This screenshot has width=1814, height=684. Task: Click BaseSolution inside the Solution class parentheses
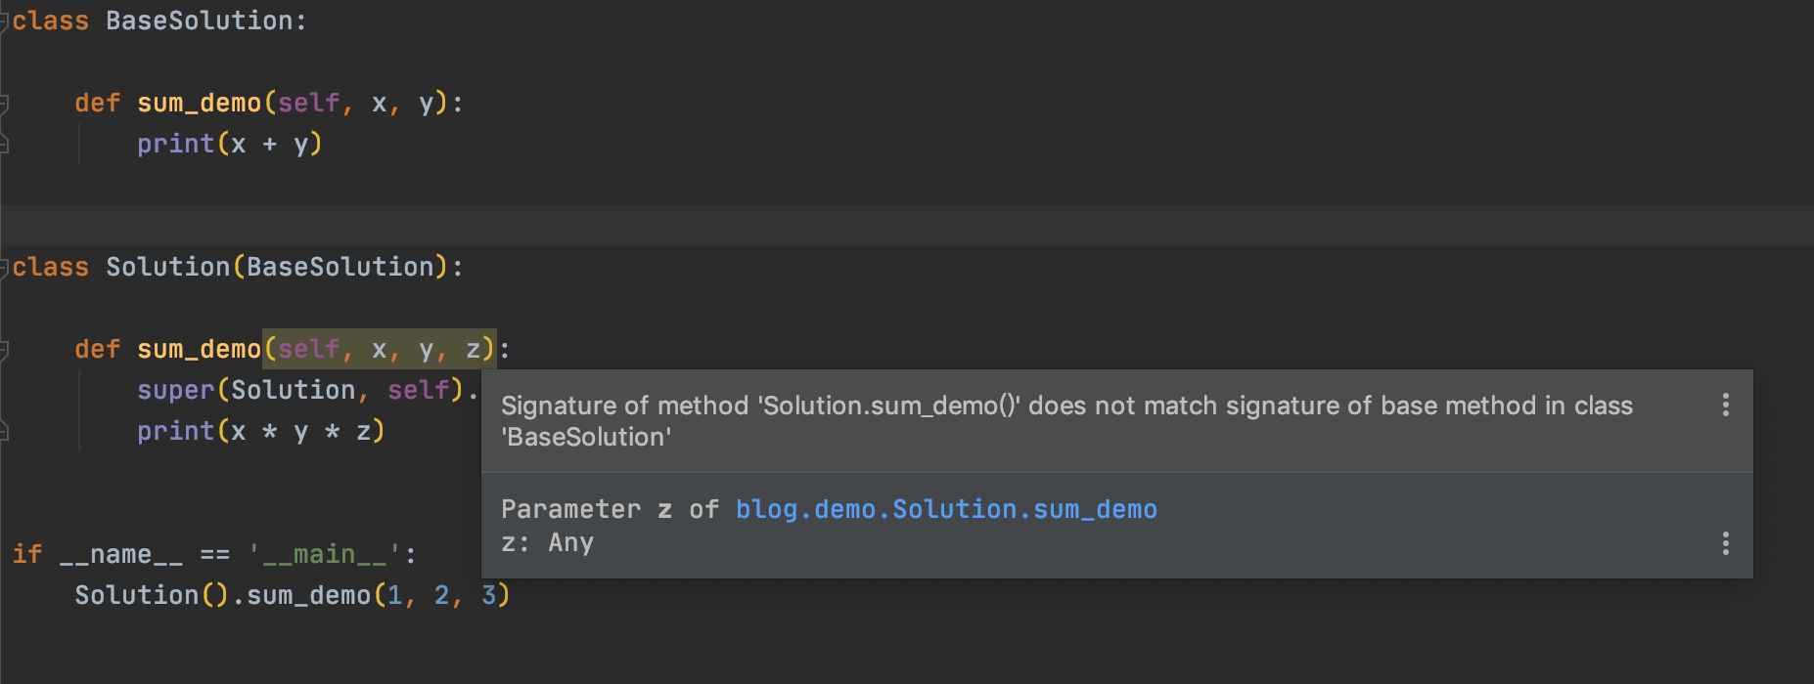[x=340, y=267]
